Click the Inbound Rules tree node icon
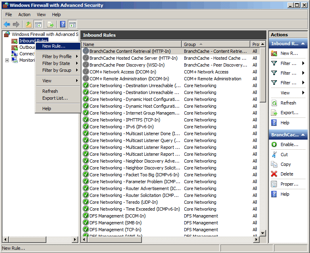This screenshot has width=310, height=253. [x=15, y=41]
